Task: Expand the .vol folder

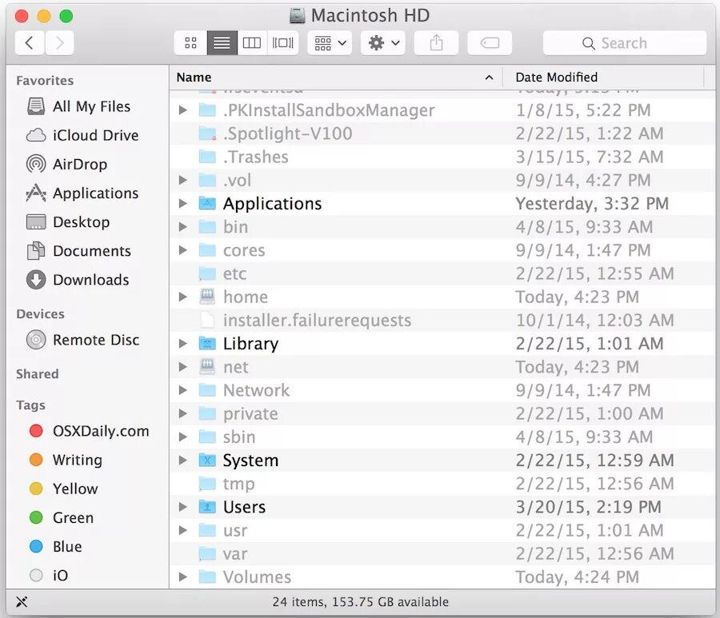Action: coord(182,181)
